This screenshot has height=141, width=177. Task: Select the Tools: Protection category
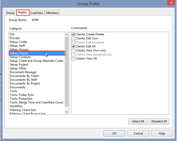[x=21, y=99]
